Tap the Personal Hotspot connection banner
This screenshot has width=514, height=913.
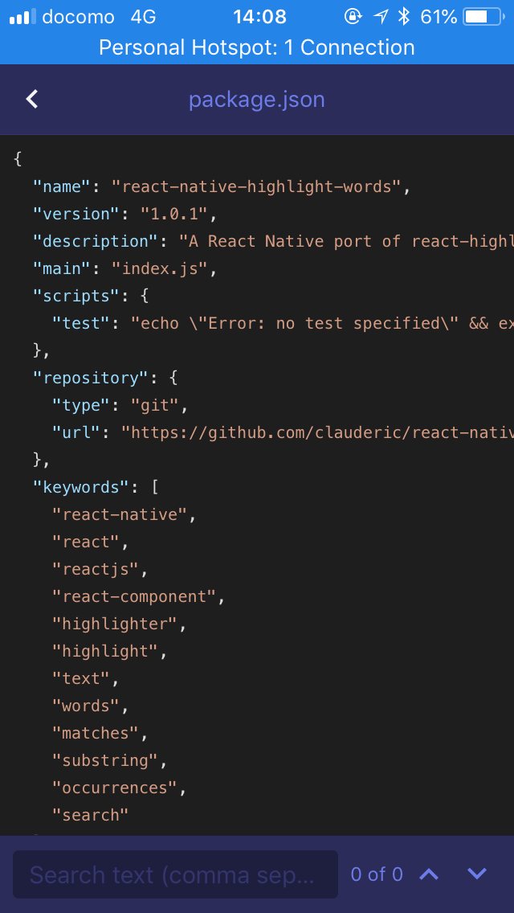coord(257,47)
